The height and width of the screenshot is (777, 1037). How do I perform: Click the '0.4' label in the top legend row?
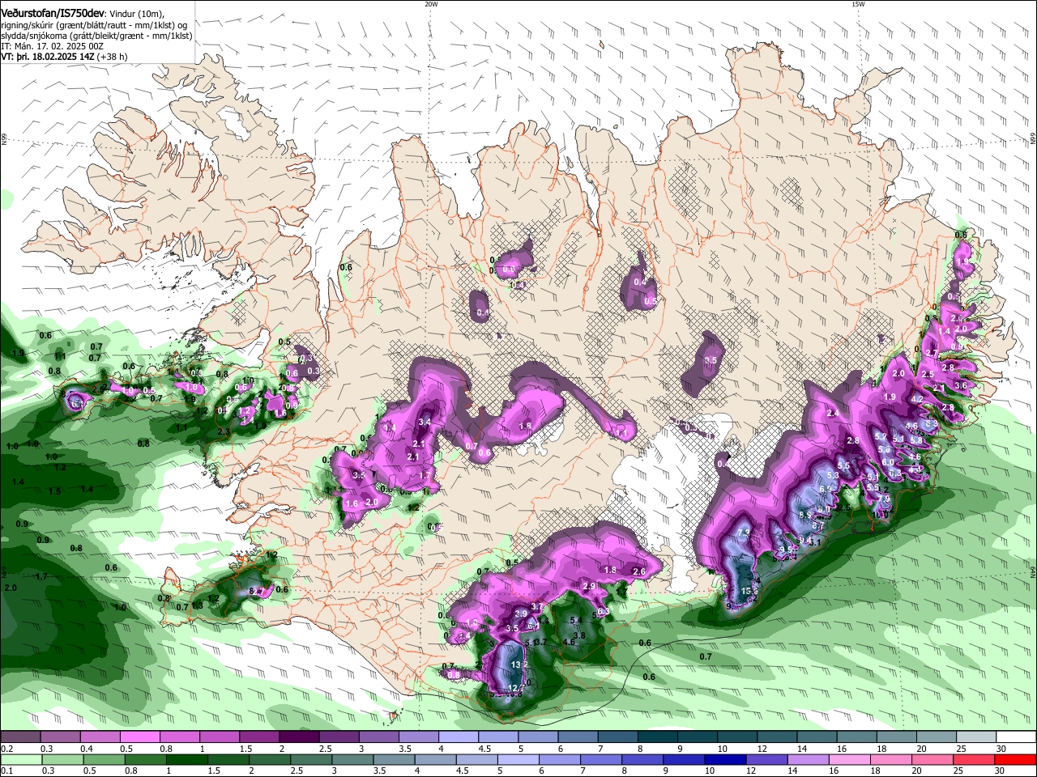tap(87, 749)
